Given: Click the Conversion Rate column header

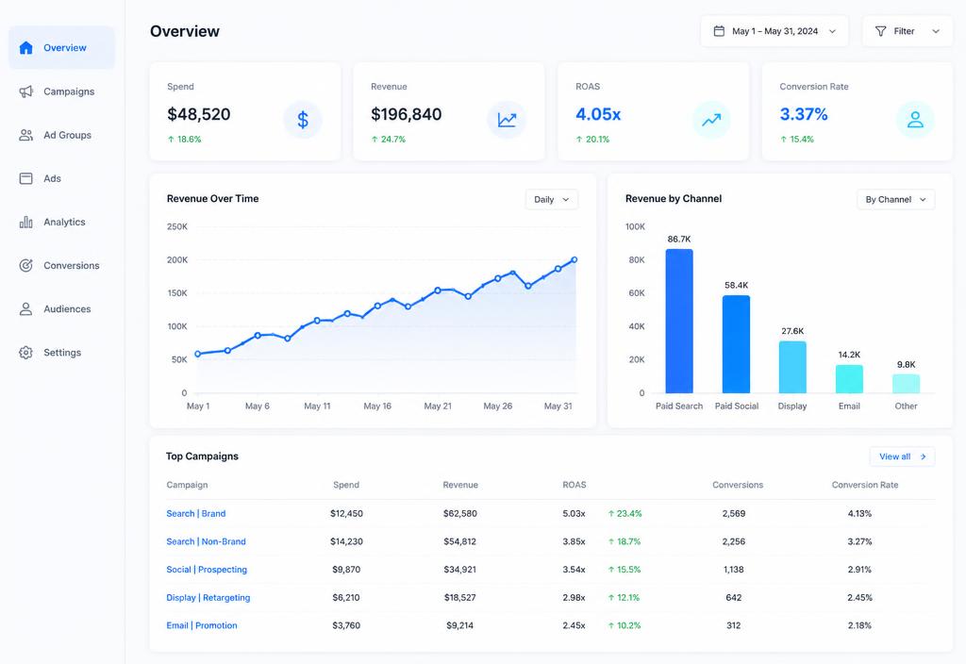Looking at the screenshot, I should 865,485.
